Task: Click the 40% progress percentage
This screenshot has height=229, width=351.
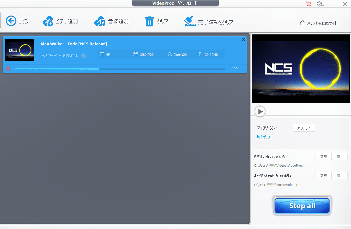Action: 235,69
